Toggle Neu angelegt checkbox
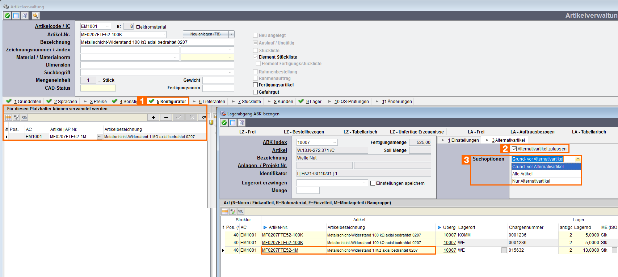618x277 pixels. pyautogui.click(x=255, y=35)
